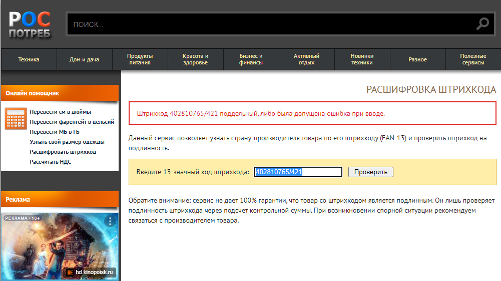Focus the ПОИСК search box

click(270, 24)
